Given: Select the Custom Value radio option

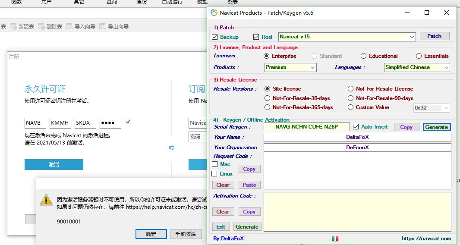Looking at the screenshot, I should [x=350, y=107].
